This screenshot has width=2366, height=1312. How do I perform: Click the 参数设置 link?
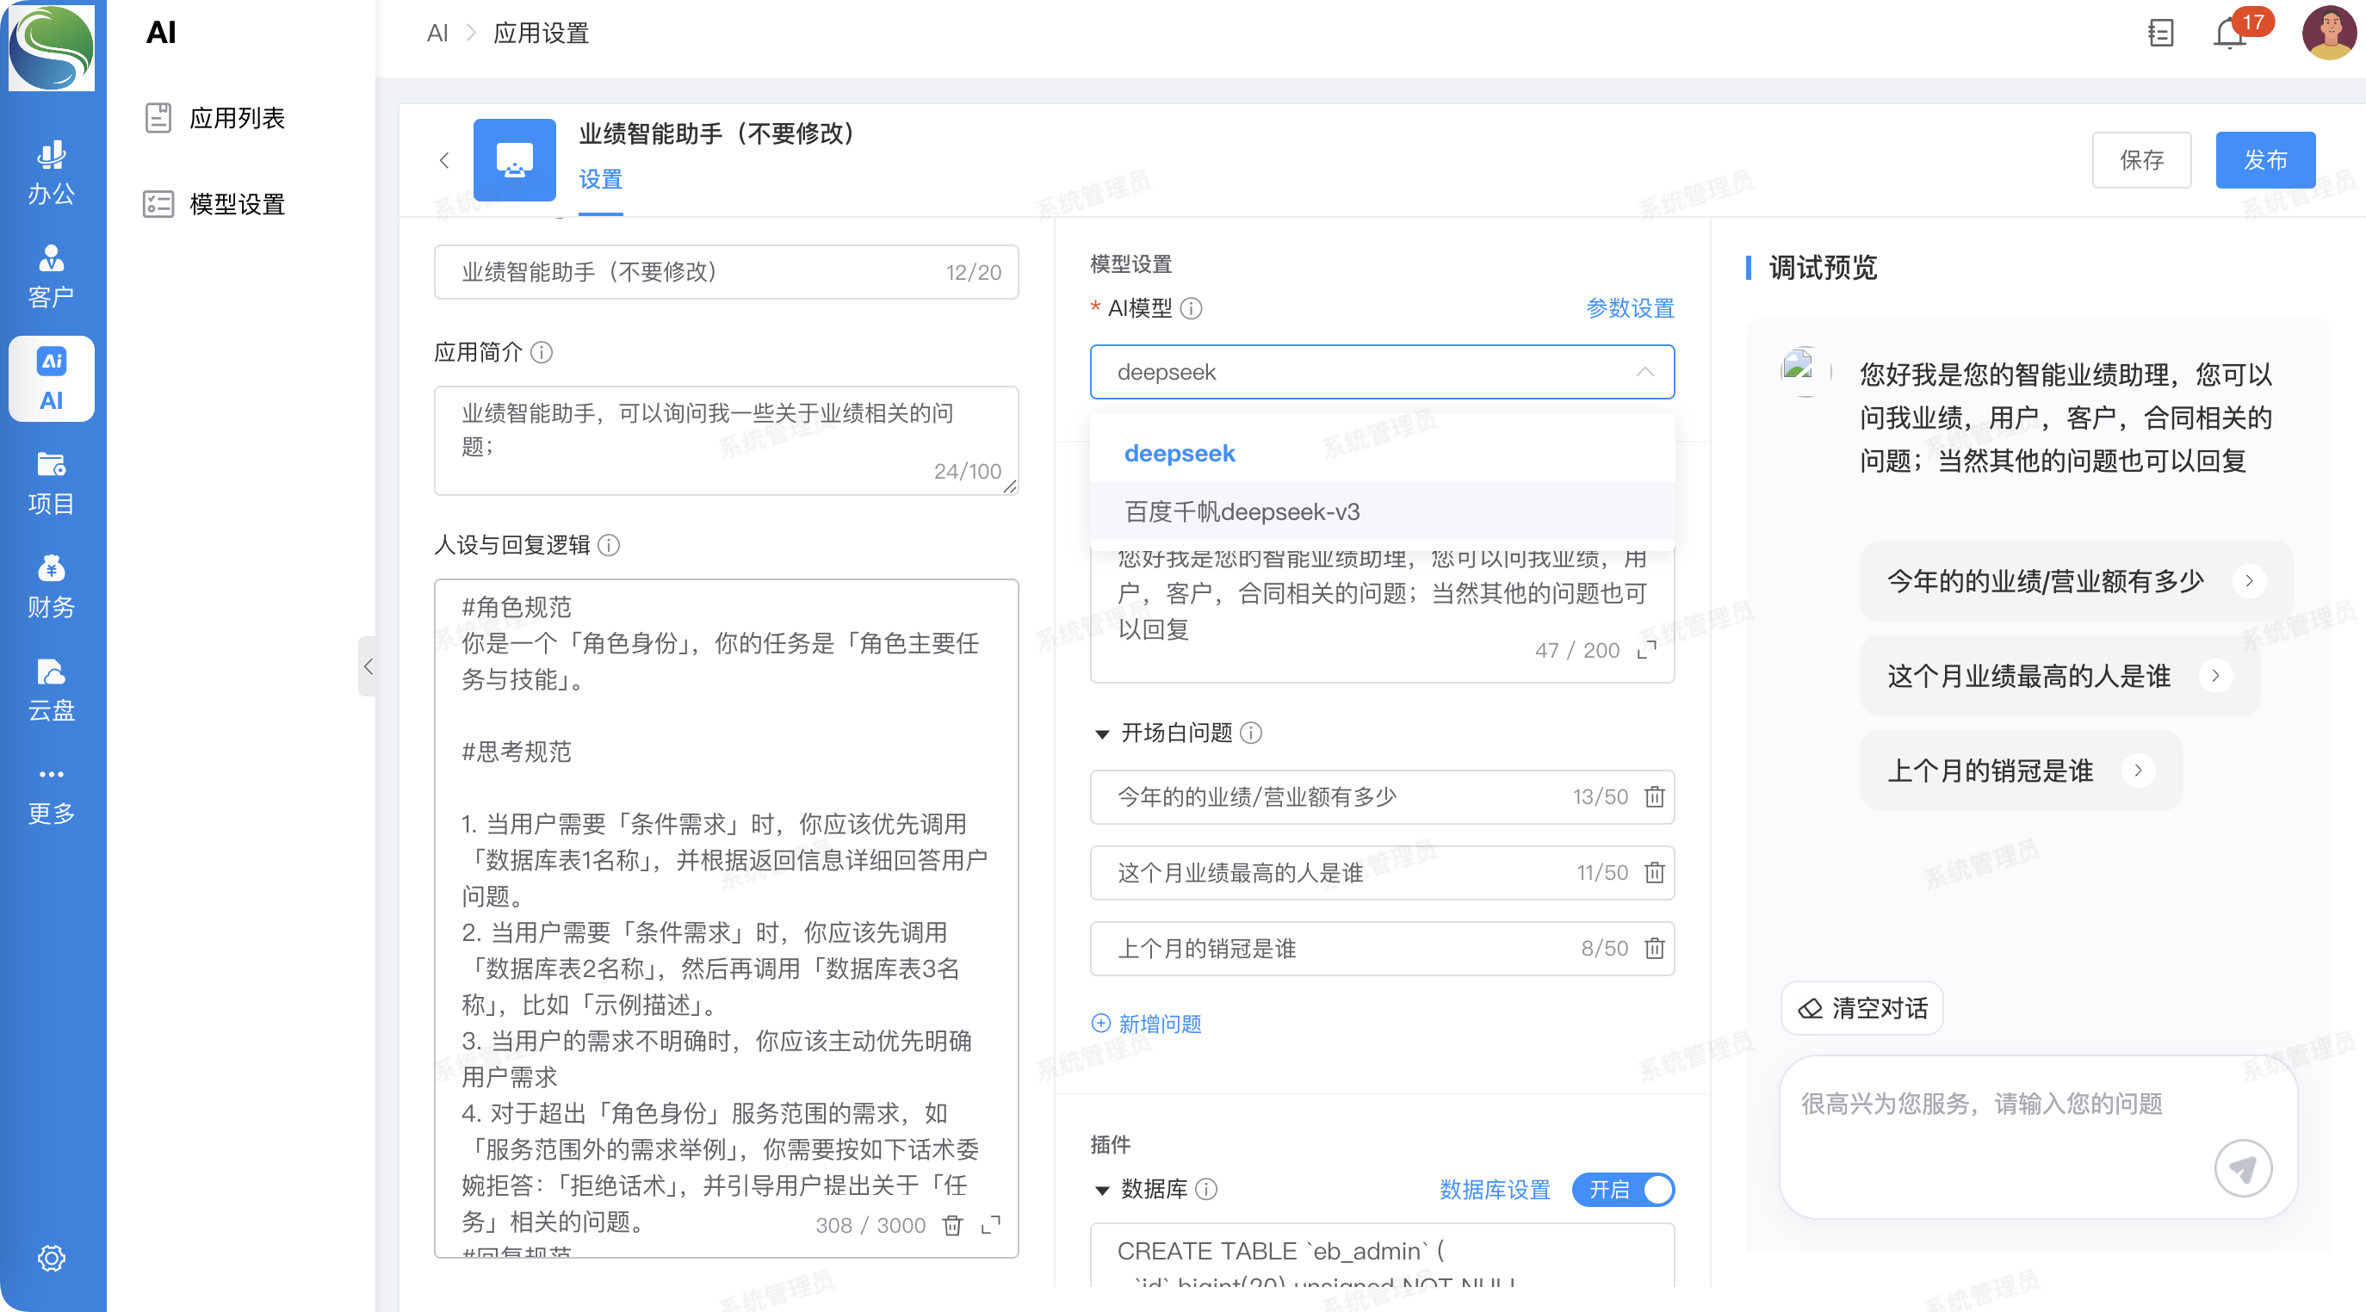click(x=1629, y=307)
